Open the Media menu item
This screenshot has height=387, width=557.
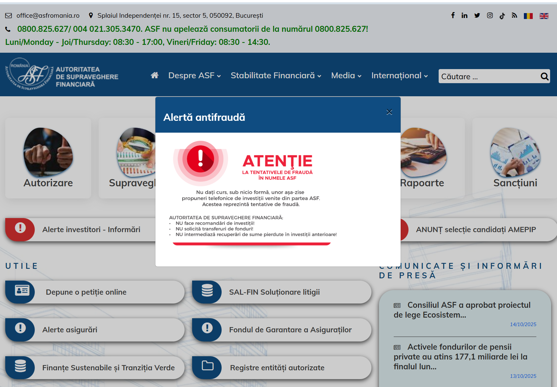pos(346,76)
